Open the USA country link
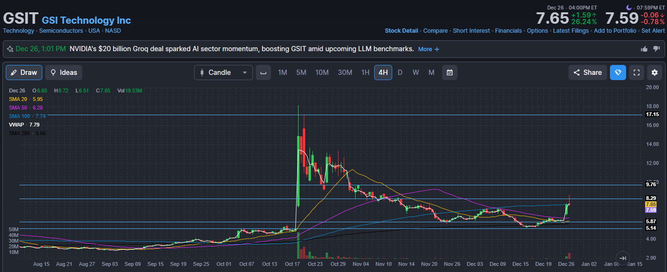This screenshot has width=667, height=272. coord(94,31)
